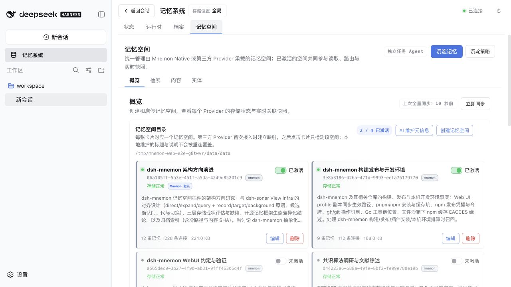This screenshot has width=511, height=287.
Task: Click the 存储位置 全局 badge
Action: pos(207,11)
